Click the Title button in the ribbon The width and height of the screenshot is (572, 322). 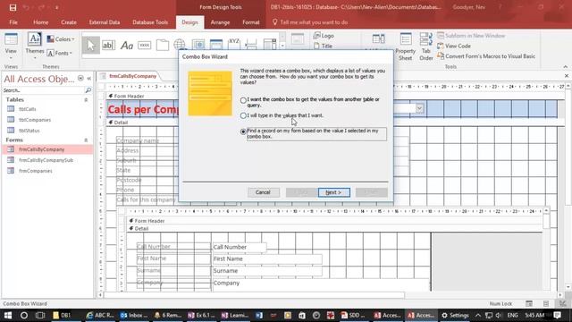324,46
